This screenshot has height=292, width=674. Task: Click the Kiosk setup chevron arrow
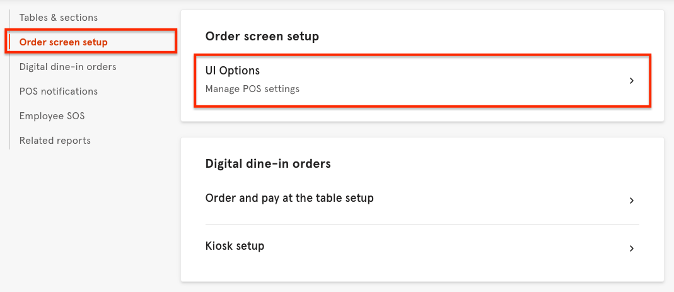click(x=631, y=248)
